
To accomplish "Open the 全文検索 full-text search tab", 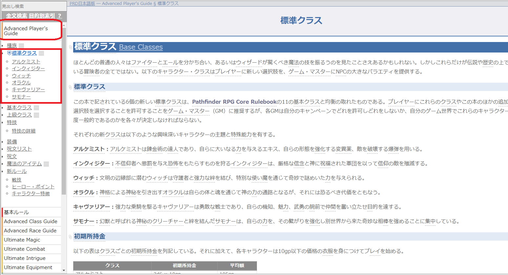I will tap(16, 16).
